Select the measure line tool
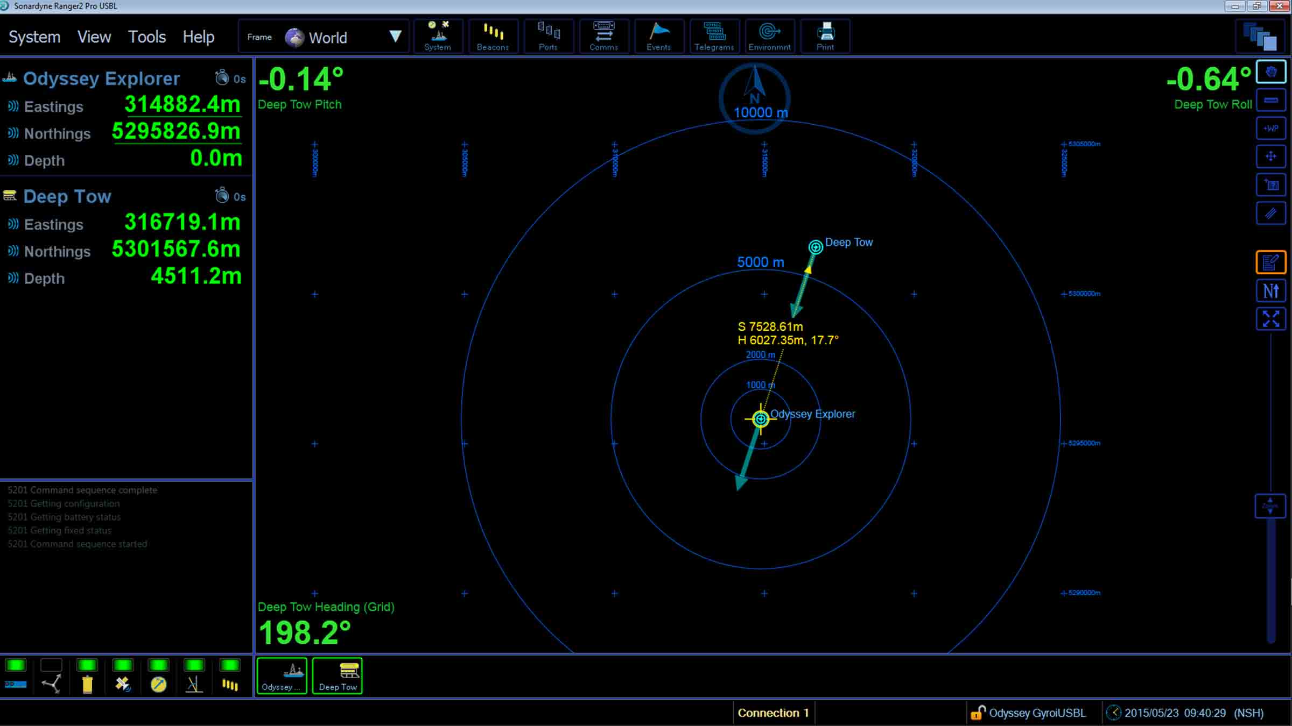 1270,213
